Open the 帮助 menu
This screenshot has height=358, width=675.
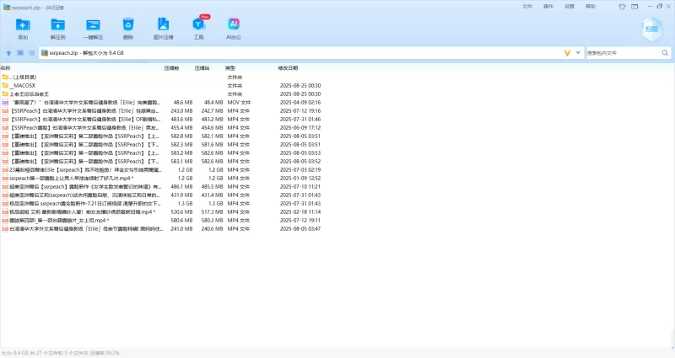(x=590, y=7)
